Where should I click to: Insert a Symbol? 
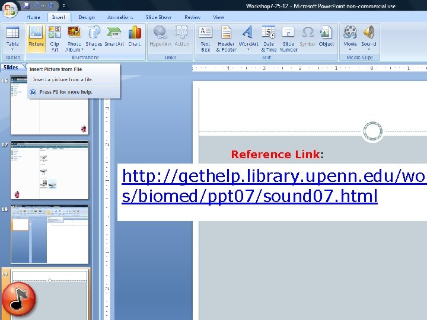(307, 36)
